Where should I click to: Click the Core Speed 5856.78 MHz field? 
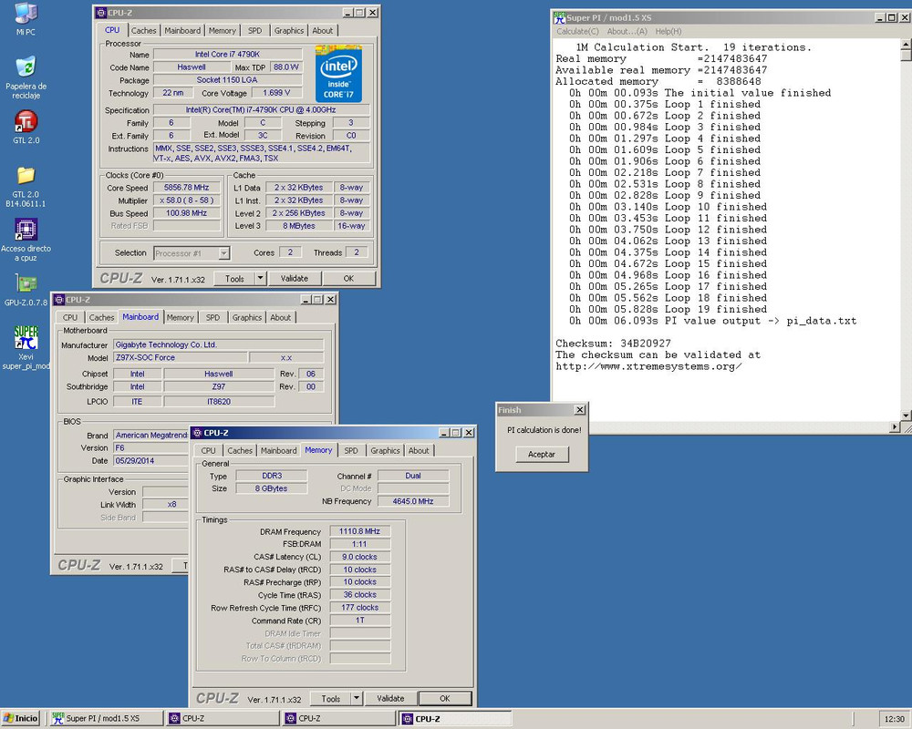click(186, 188)
